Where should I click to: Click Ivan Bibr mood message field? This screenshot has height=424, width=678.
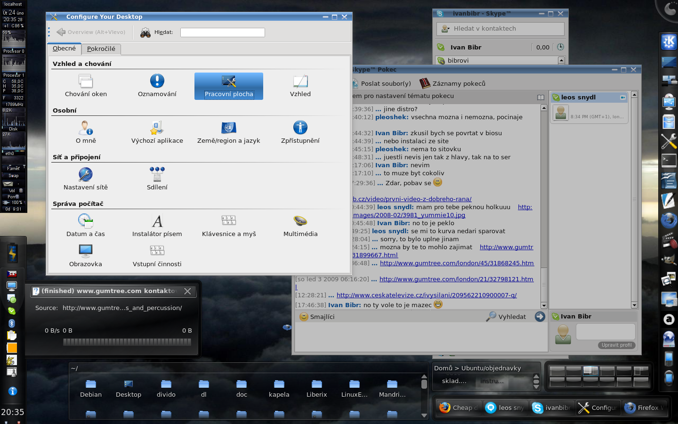pyautogui.click(x=605, y=331)
